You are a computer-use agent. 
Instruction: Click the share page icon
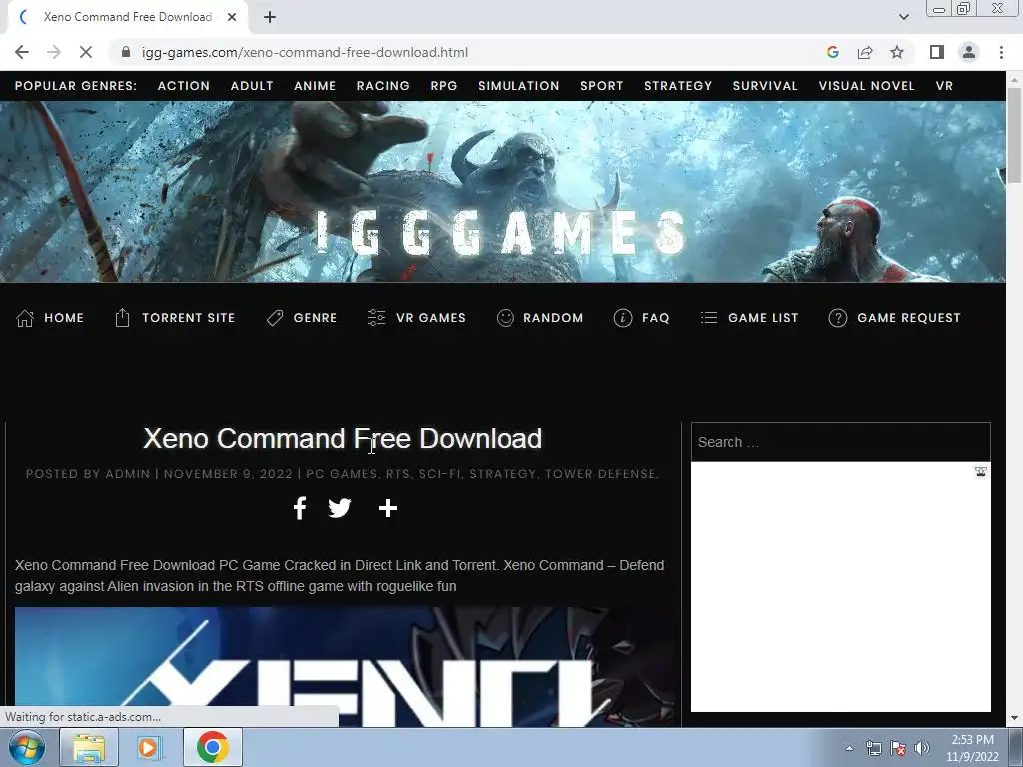[x=865, y=52]
